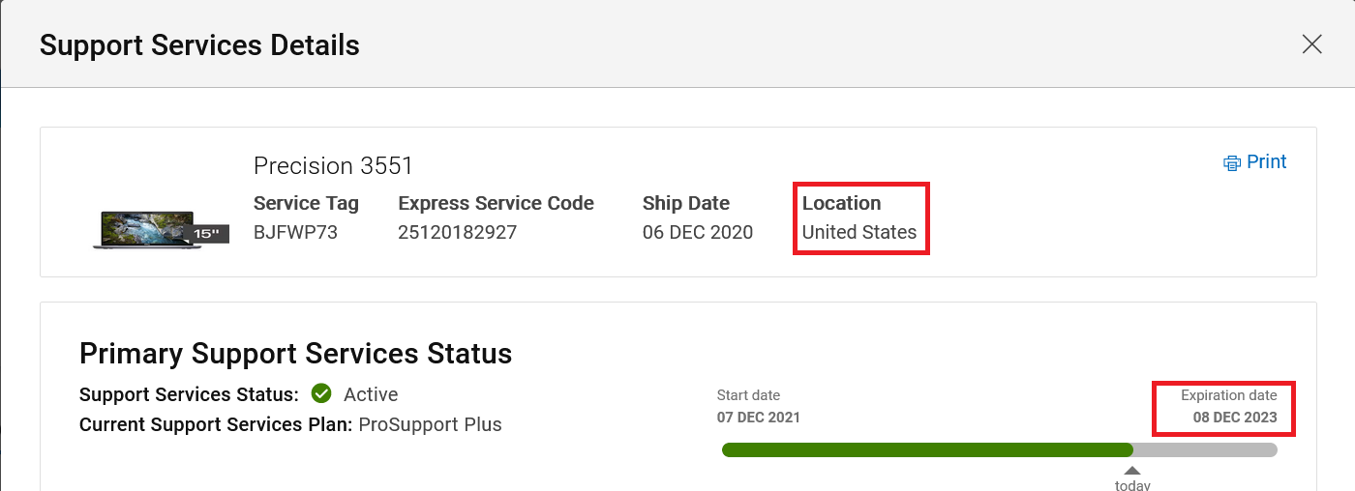Click the green support period progress bar
The height and width of the screenshot is (491, 1355).
point(926,449)
